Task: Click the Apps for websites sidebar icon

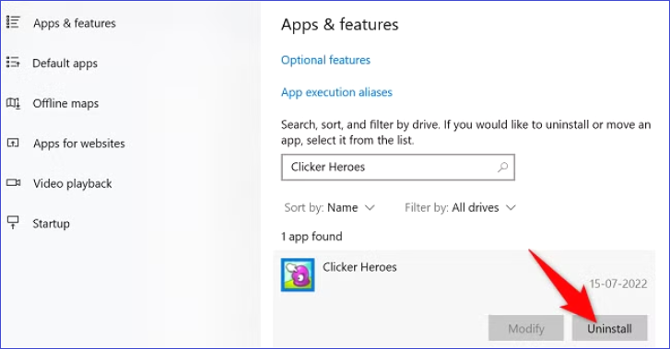Action: [x=13, y=143]
